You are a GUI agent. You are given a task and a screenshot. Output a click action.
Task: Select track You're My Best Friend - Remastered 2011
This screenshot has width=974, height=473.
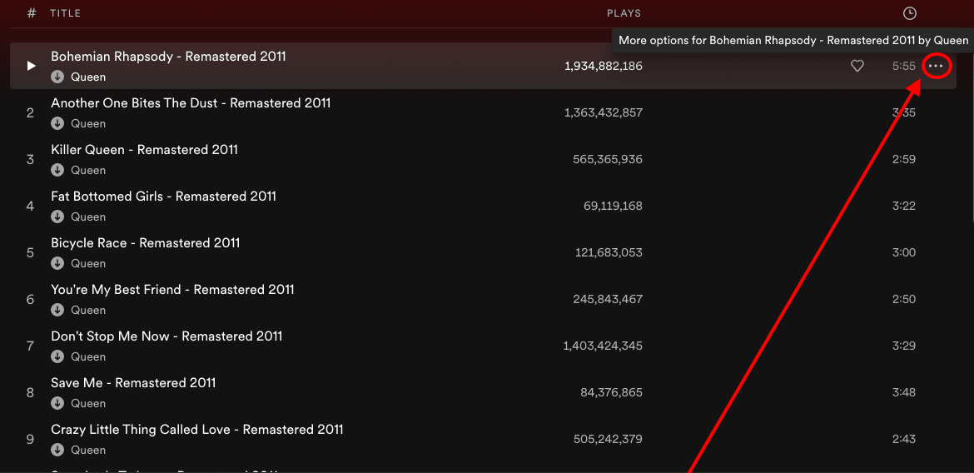[x=172, y=290]
